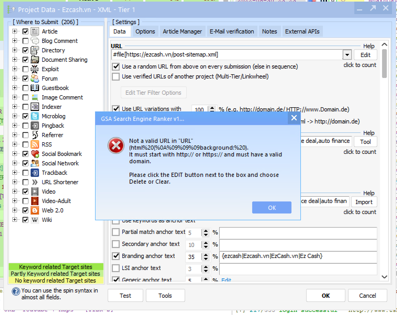Click the Import button

(x=364, y=202)
